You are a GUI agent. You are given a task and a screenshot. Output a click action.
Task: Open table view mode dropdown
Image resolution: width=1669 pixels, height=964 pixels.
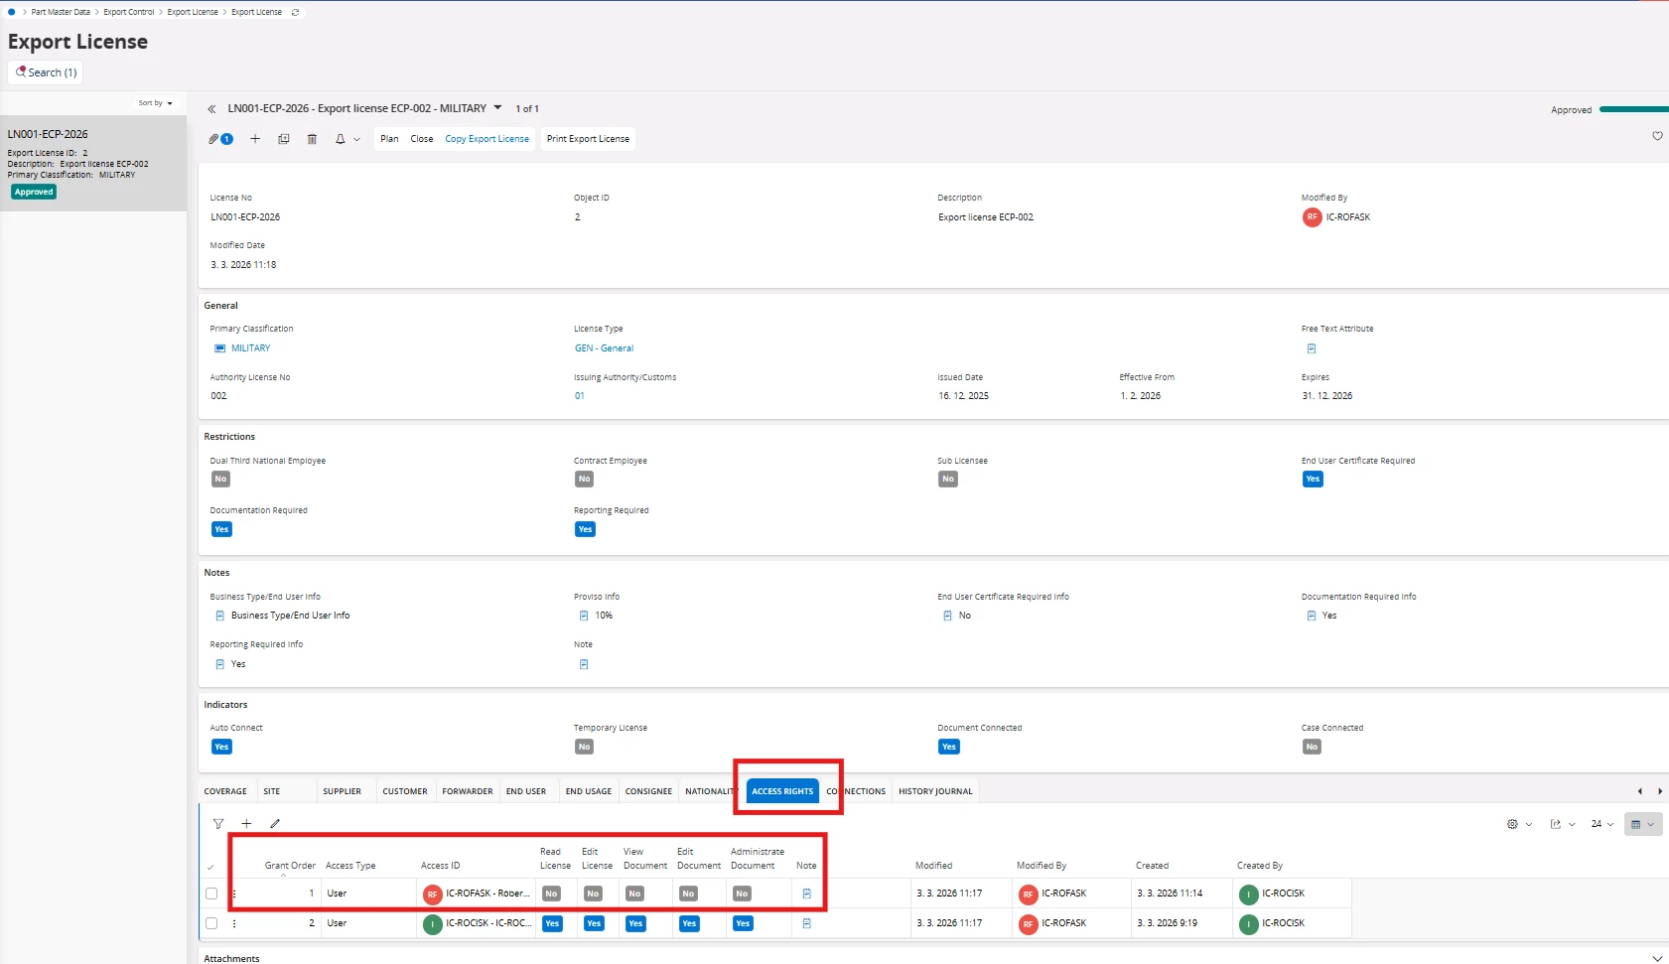(x=1643, y=824)
